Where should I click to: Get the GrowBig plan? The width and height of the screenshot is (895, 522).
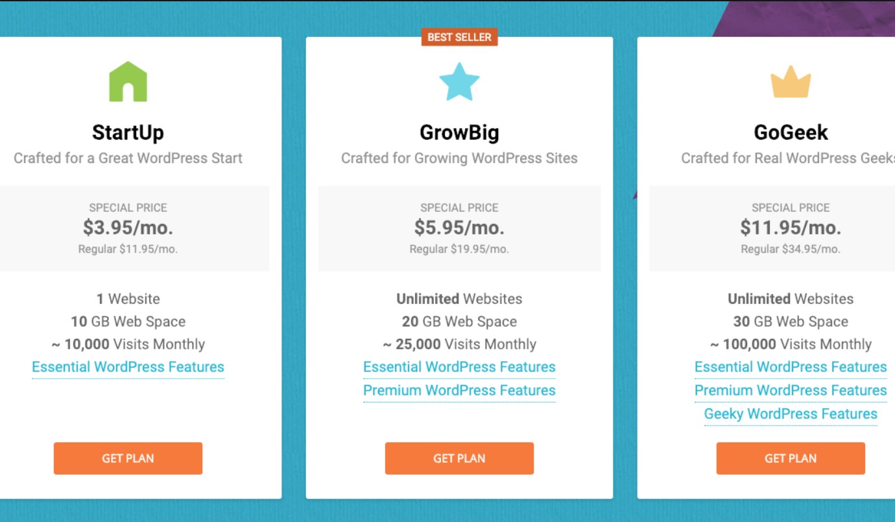(x=459, y=458)
